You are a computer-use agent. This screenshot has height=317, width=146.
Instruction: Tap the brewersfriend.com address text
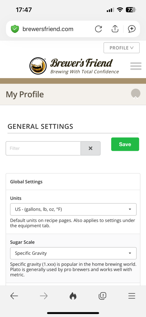[48, 29]
